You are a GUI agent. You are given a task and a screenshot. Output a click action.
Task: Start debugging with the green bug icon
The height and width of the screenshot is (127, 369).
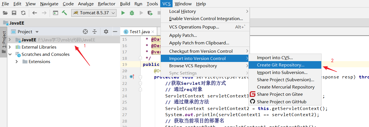tap(132, 13)
